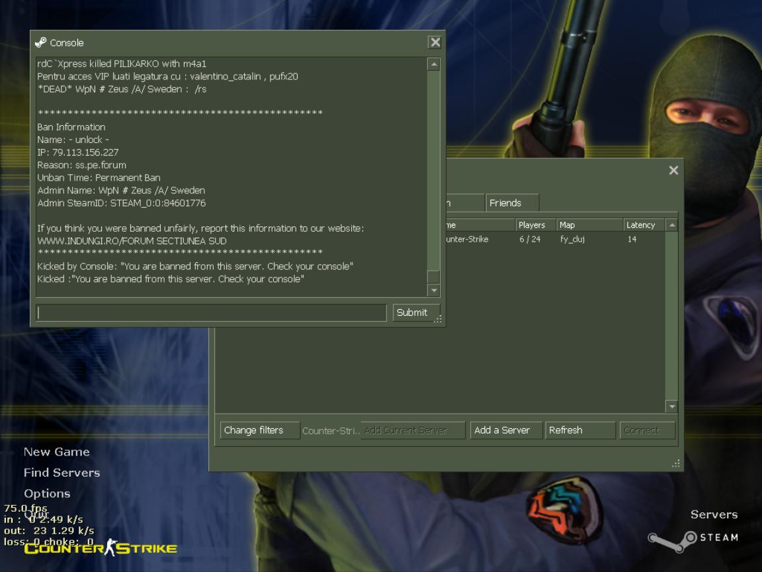Start a New Game
Screen dimensions: 762x572
[x=56, y=452]
